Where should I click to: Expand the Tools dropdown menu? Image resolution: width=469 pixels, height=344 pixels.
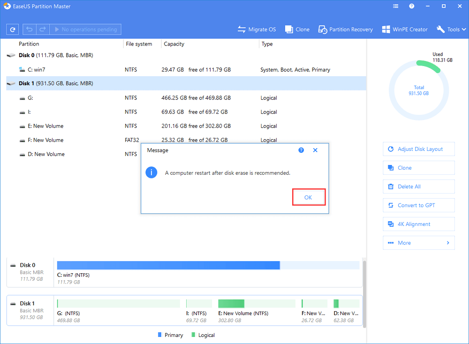(451, 29)
